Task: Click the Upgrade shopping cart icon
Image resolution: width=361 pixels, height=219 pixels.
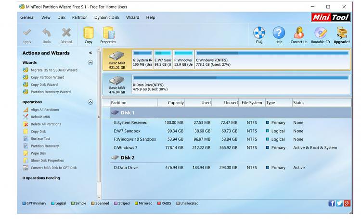Action: (x=342, y=33)
